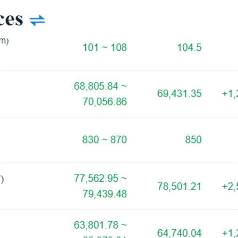Select the 78,501.21 average price
The height and width of the screenshot is (238, 238).
(x=179, y=186)
